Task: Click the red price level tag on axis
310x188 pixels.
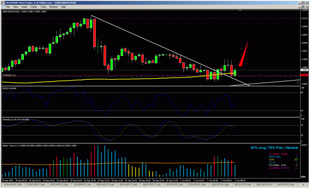Action: pos(304,75)
